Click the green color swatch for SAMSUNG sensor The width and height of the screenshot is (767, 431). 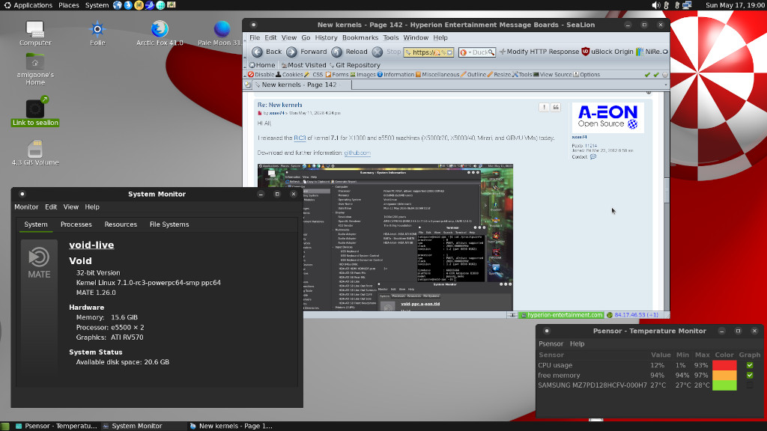click(x=724, y=385)
